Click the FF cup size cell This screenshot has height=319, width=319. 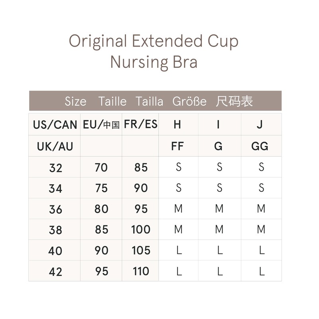(x=177, y=146)
